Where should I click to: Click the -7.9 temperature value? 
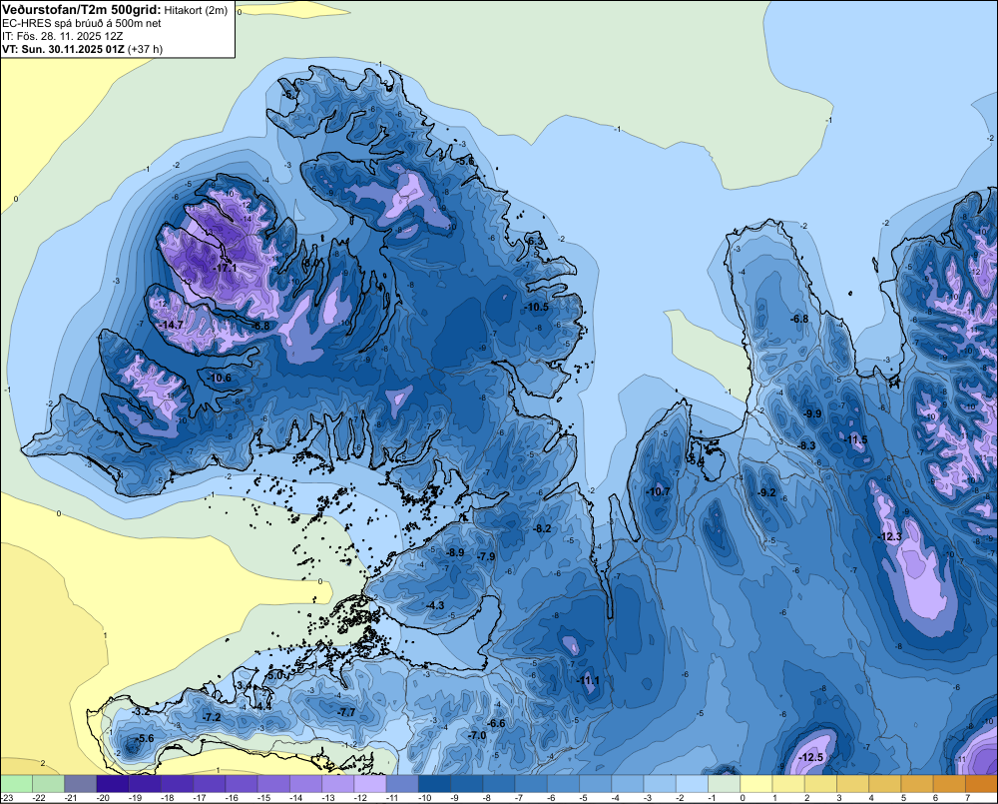(486, 557)
